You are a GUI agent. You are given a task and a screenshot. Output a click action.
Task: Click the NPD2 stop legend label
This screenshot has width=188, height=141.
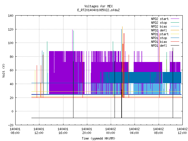click(159, 23)
